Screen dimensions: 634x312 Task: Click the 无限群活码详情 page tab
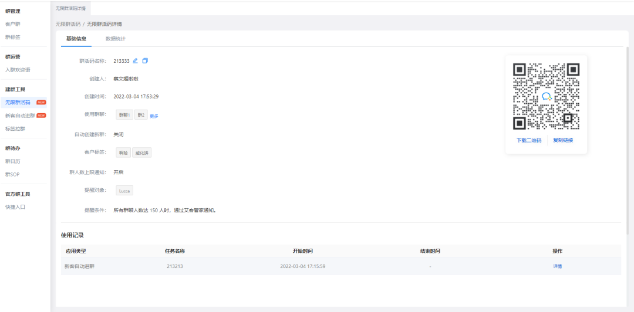click(71, 8)
